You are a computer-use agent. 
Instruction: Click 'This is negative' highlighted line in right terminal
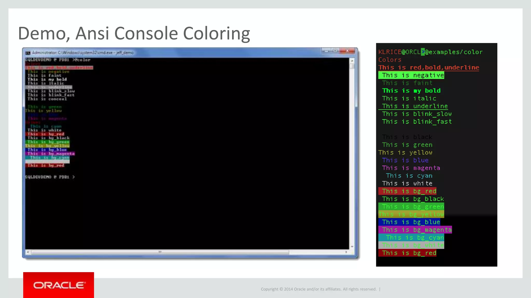click(x=411, y=75)
